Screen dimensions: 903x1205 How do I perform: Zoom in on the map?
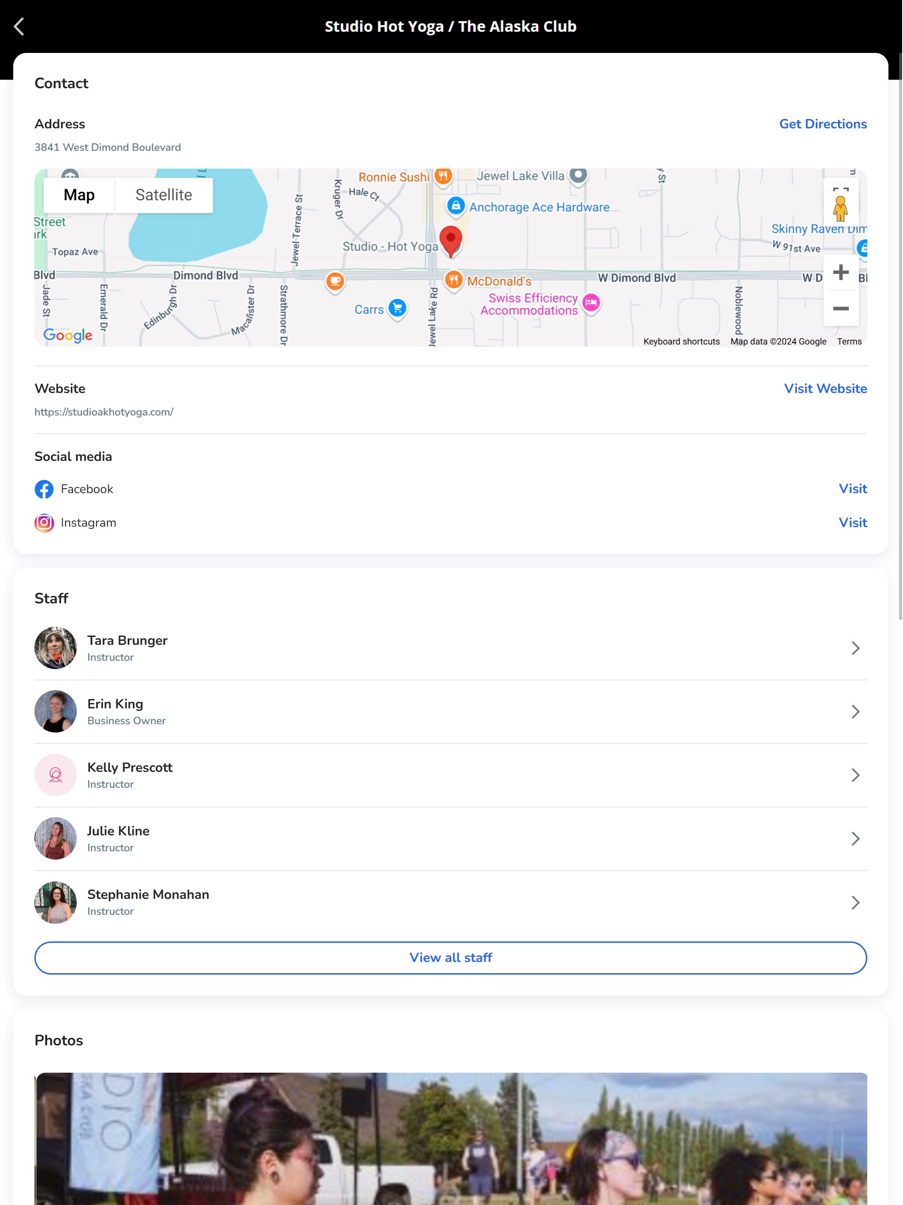(x=840, y=273)
